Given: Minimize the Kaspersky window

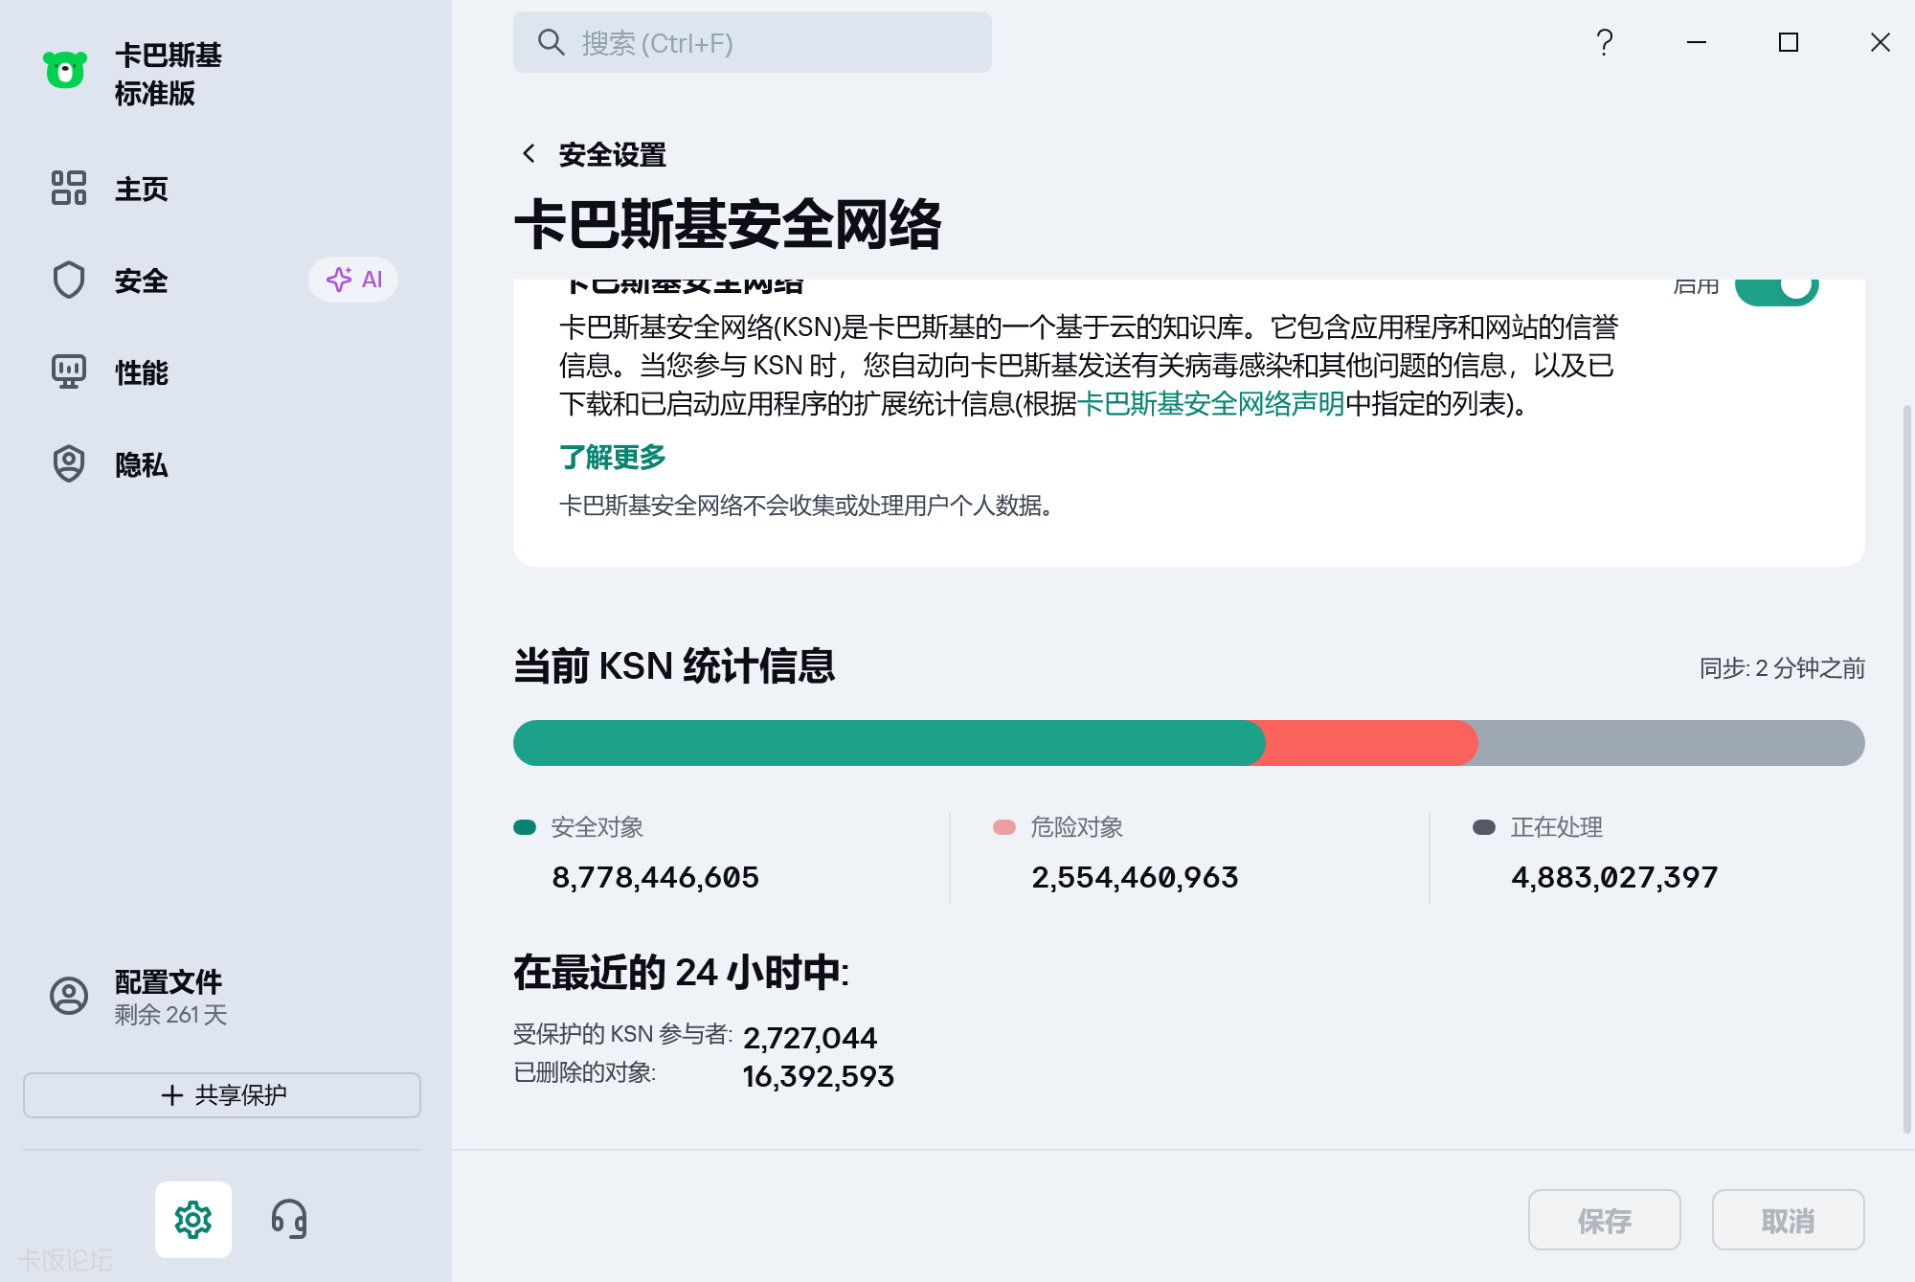Looking at the screenshot, I should point(1697,42).
